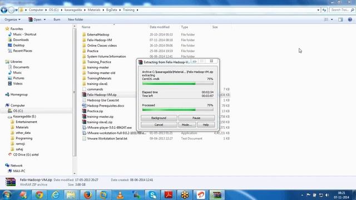Open the Organize dropdown menu

coord(12,19)
